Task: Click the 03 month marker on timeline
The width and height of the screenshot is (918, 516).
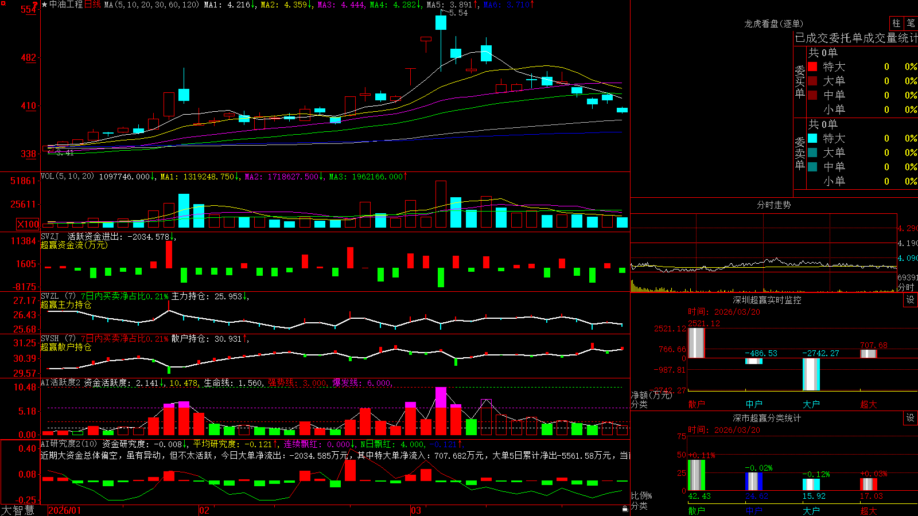Action: pyautogui.click(x=416, y=510)
